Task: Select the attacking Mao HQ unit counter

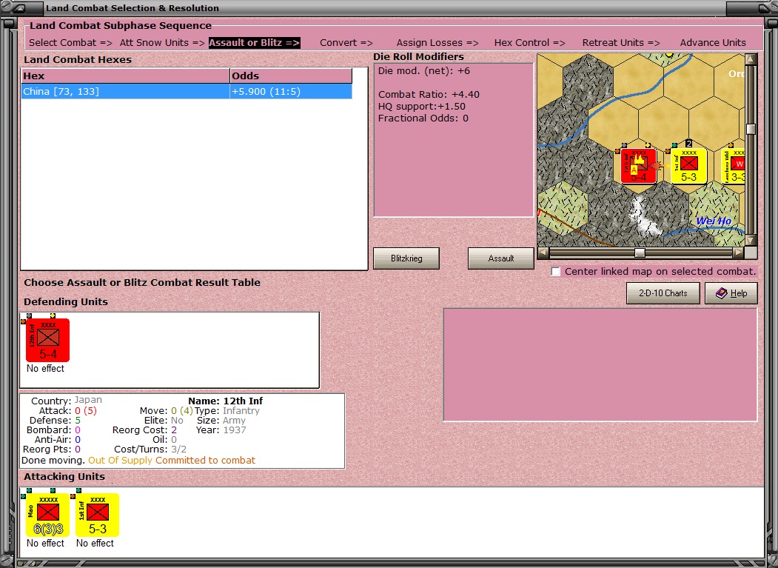Action: [x=47, y=515]
